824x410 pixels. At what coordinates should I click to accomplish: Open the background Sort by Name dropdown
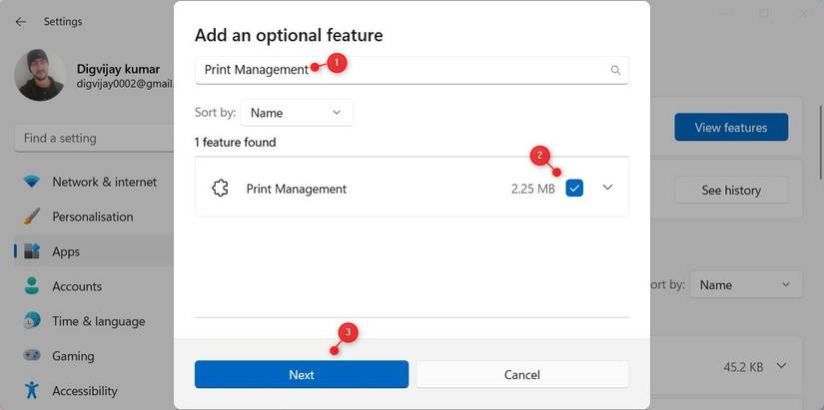[745, 284]
